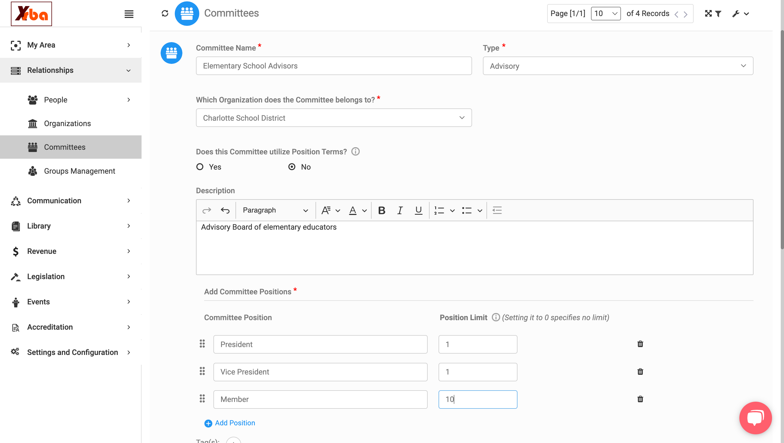Open the bulleted list options dropdown
The image size is (784, 443).
tap(480, 210)
